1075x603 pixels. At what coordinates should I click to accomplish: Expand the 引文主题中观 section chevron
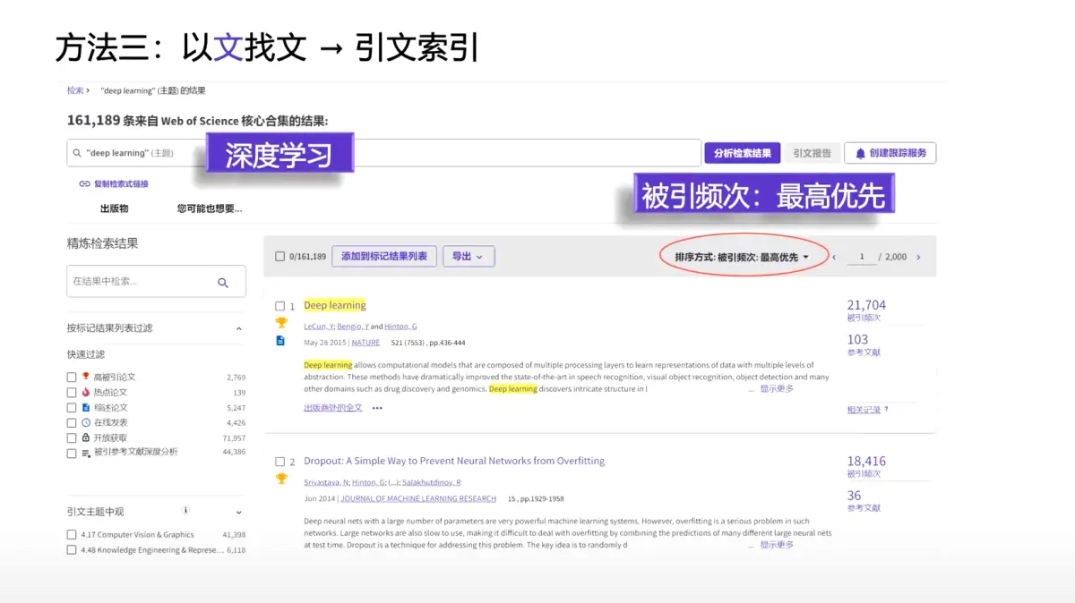pyautogui.click(x=238, y=513)
